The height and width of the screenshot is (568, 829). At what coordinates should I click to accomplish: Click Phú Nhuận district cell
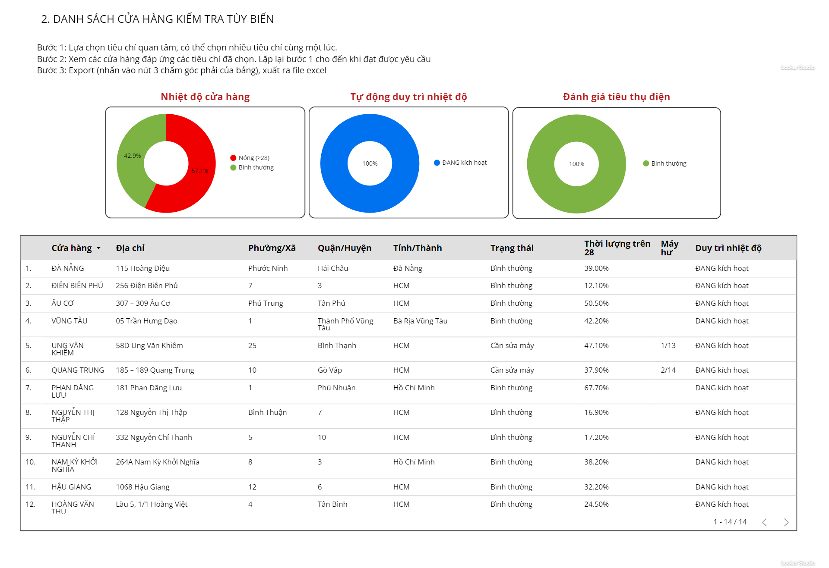point(336,388)
